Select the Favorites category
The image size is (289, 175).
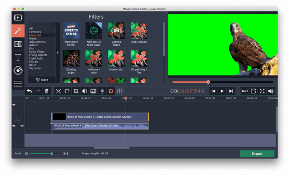[35, 32]
